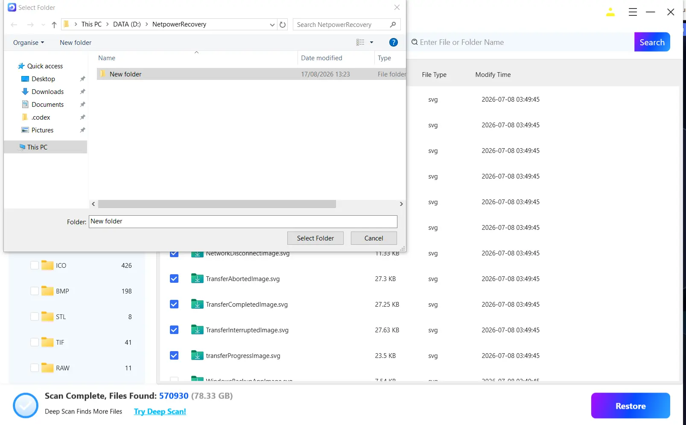Click the blue Search button
Screen dimensions: 686x425
pyautogui.click(x=652, y=42)
